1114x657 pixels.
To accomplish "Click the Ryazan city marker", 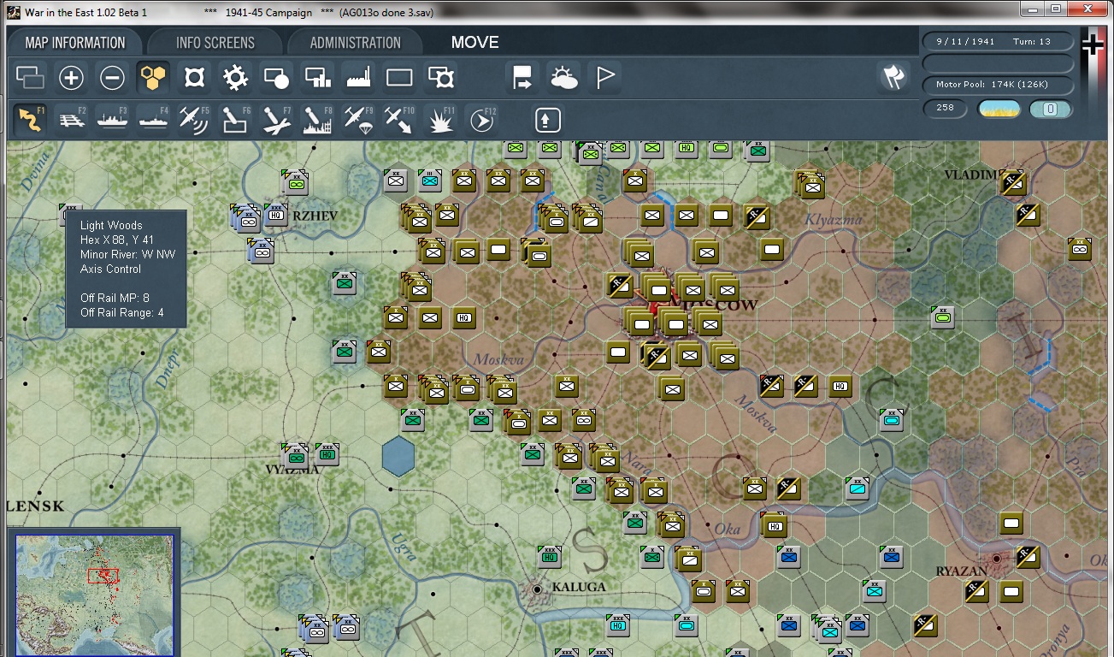I will coord(996,559).
